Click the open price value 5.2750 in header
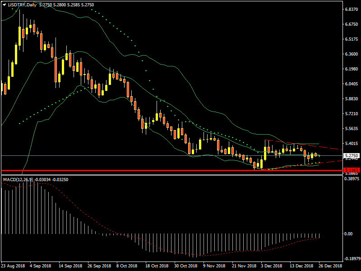The image size is (361, 271). click(45, 5)
